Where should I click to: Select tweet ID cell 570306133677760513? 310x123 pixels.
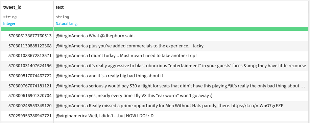coord(27,36)
